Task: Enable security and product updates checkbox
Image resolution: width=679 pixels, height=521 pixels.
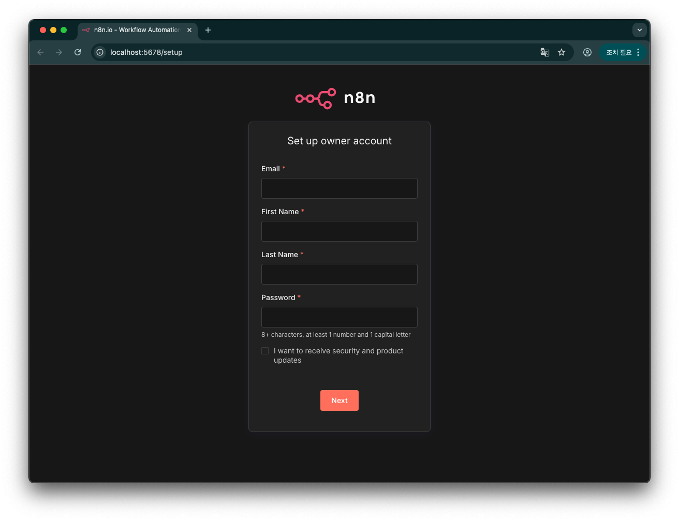Action: (265, 351)
